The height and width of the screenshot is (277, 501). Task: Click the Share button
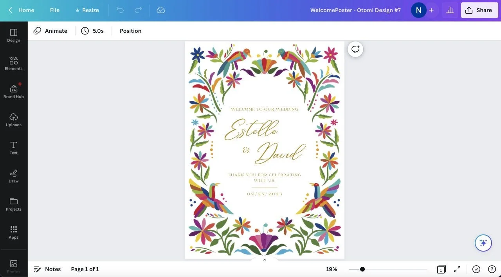click(479, 10)
